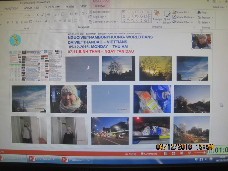Open Format Shape dialog launcher in Drawing group
This screenshot has height=171, width=228.
195,27
